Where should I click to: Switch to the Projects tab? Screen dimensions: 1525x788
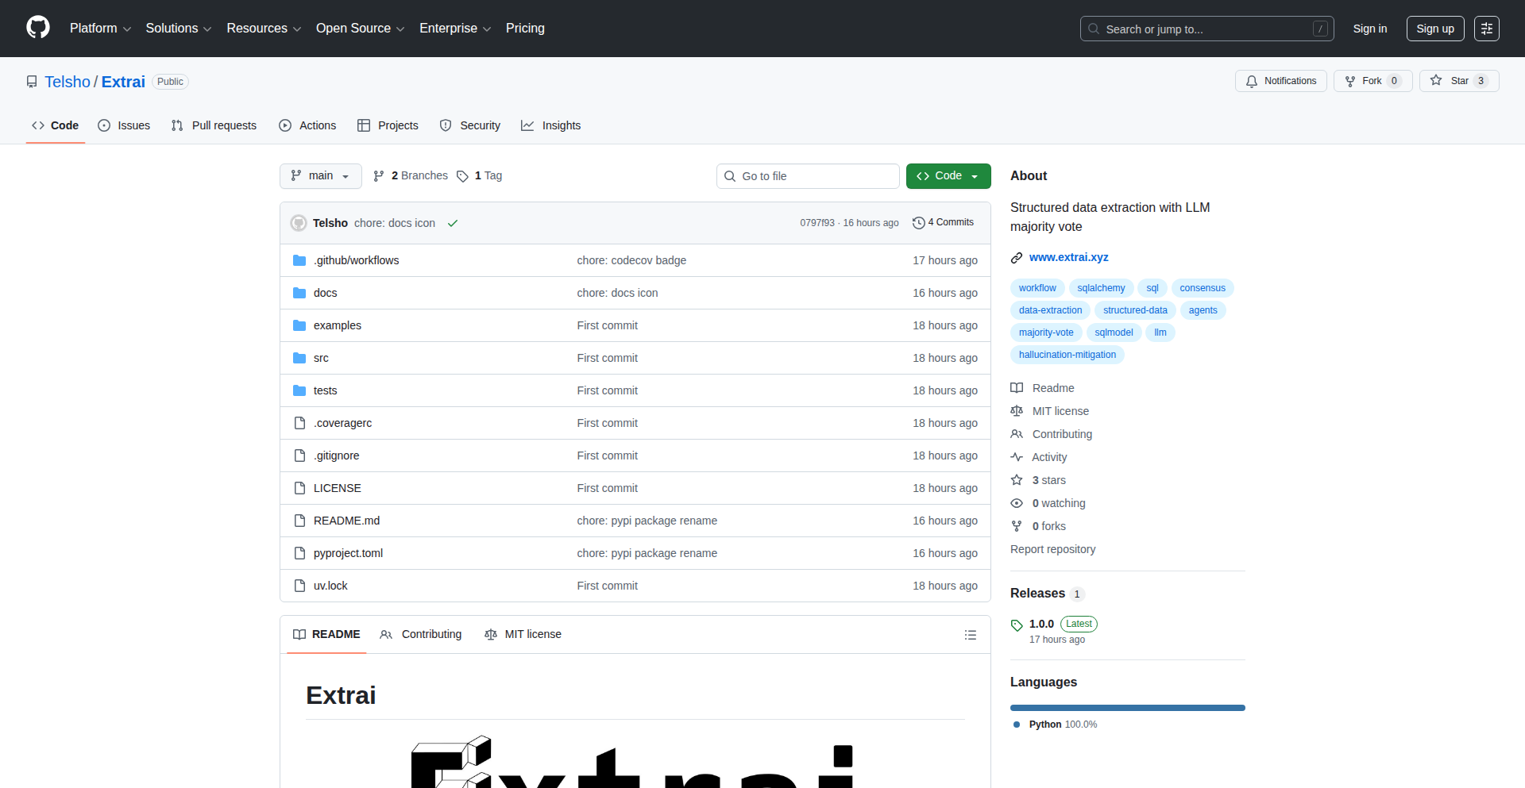388,125
